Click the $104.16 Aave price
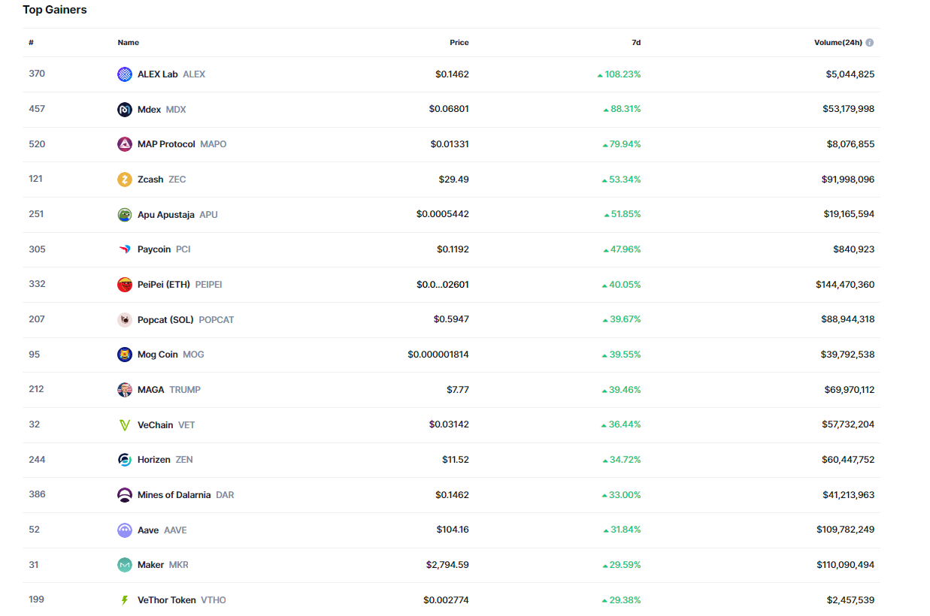930x616 pixels. [x=453, y=530]
